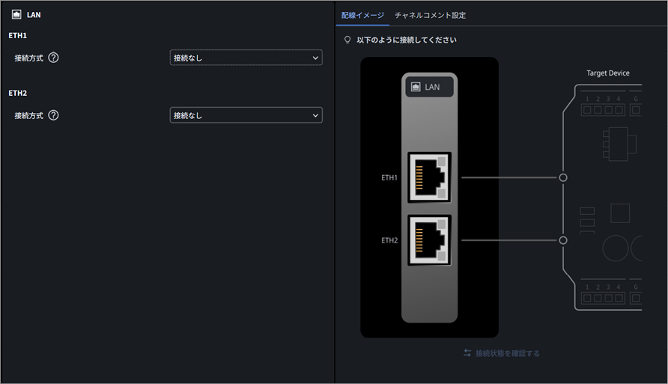Screen dimensions: 668x384
Task: Click the swap arrows icon beside 接続状態を確認する
Action: pos(467,353)
